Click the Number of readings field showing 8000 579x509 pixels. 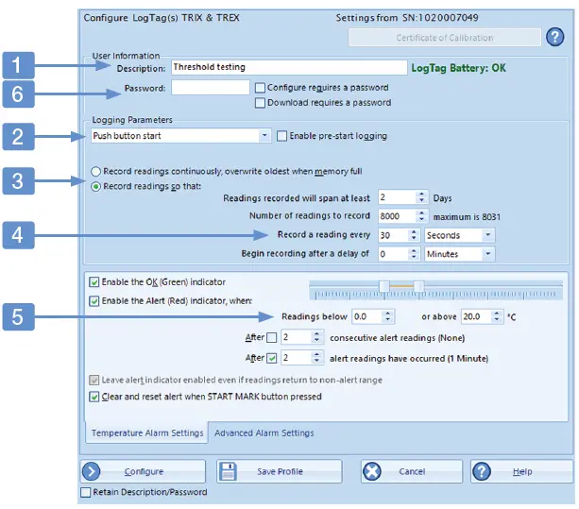[397, 216]
